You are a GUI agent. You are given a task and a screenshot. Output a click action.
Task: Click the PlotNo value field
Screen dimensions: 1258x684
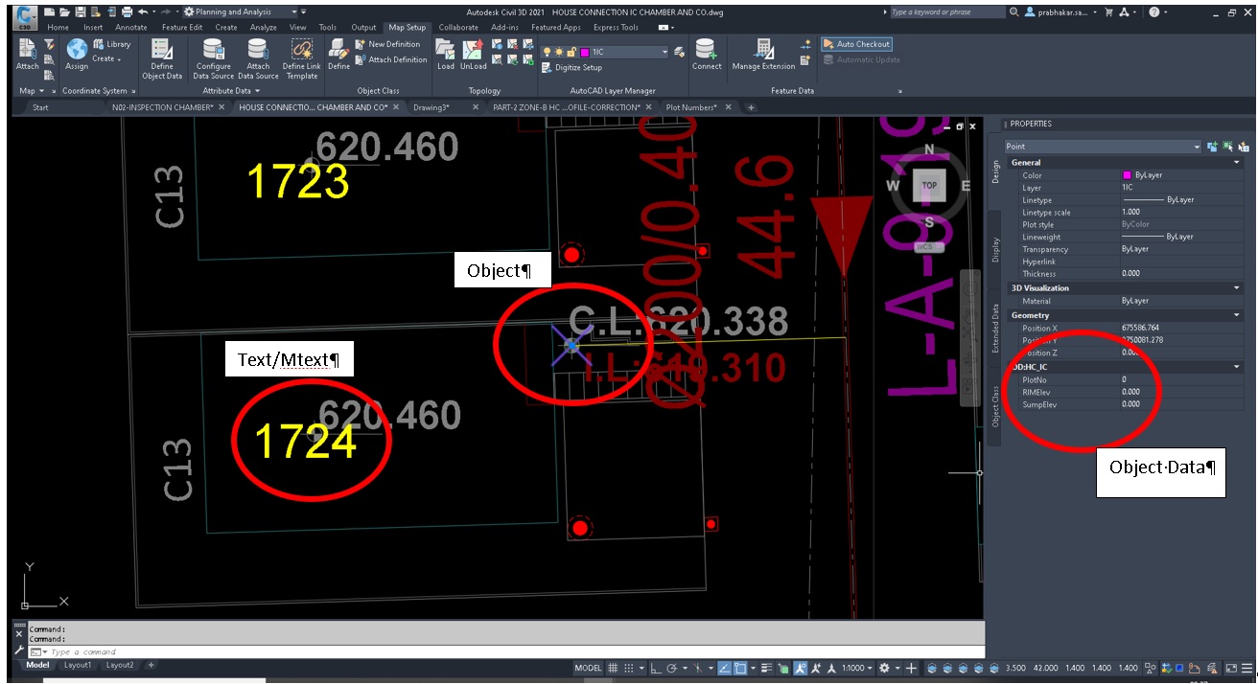[1181, 379]
